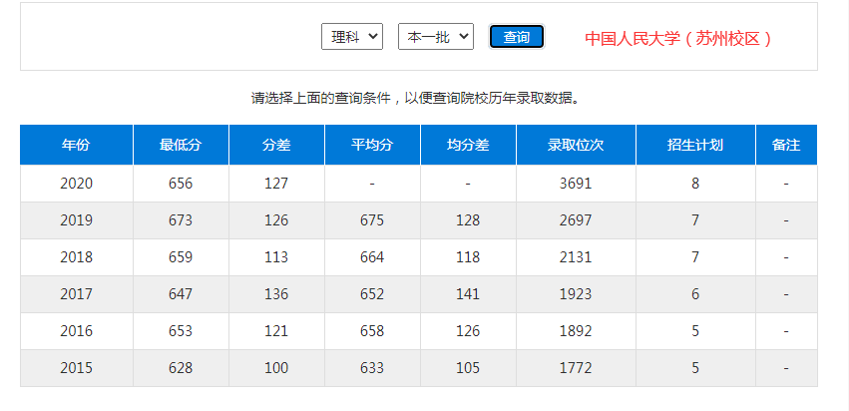The height and width of the screenshot is (411, 849).
Task: Click the 录取位次 column header
Action: click(x=576, y=145)
